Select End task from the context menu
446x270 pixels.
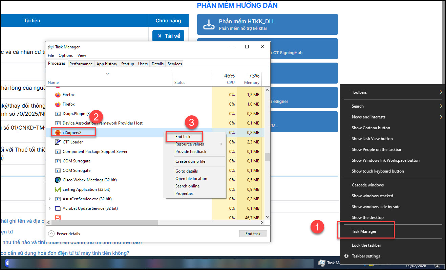point(183,137)
